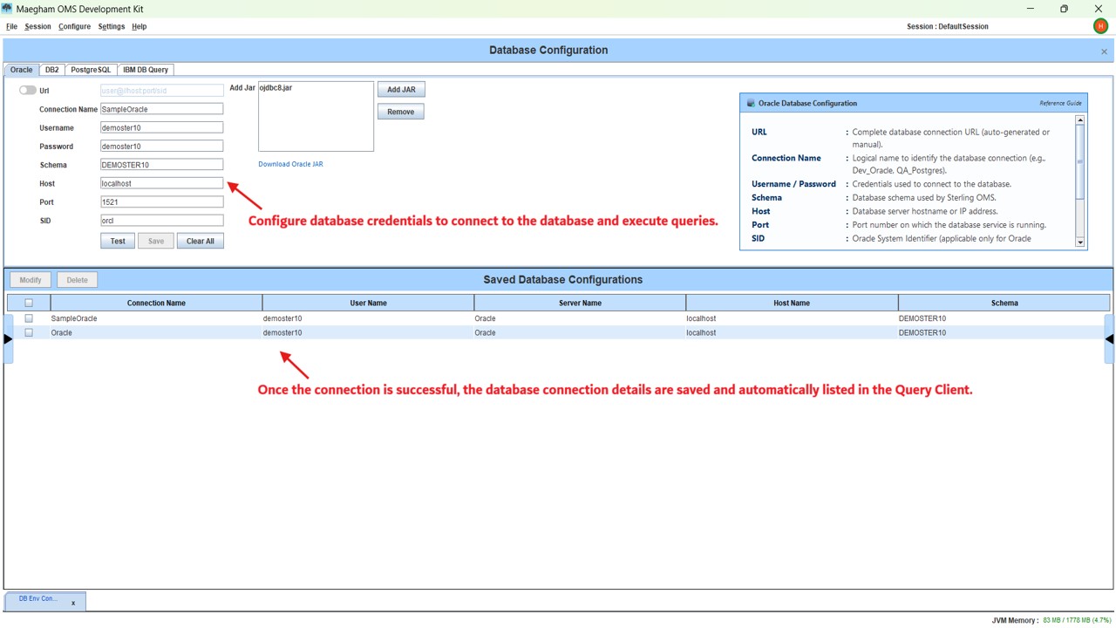The image size is (1116, 628).
Task: Click inside the SID input field
Action: tap(161, 221)
